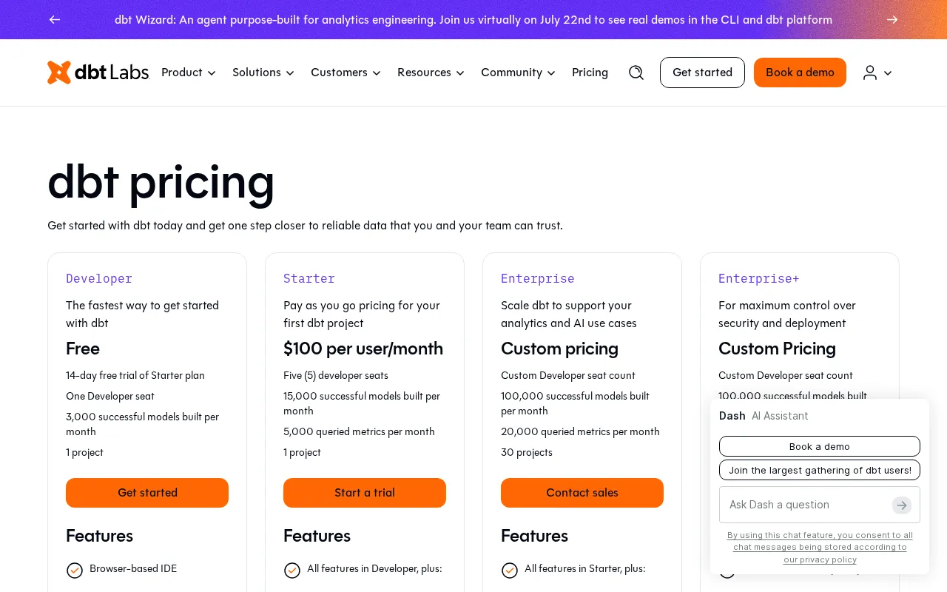Open the account chevron dropdown
947x592 pixels.
(888, 73)
